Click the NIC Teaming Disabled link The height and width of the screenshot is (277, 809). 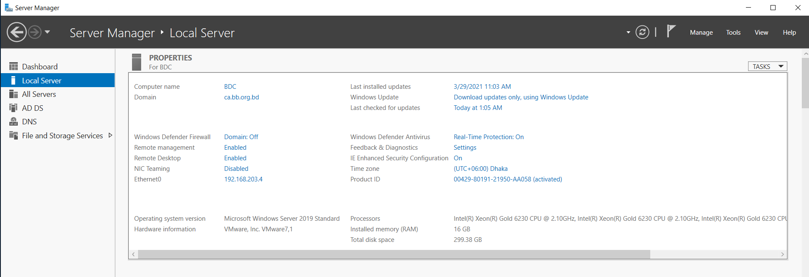coord(236,169)
